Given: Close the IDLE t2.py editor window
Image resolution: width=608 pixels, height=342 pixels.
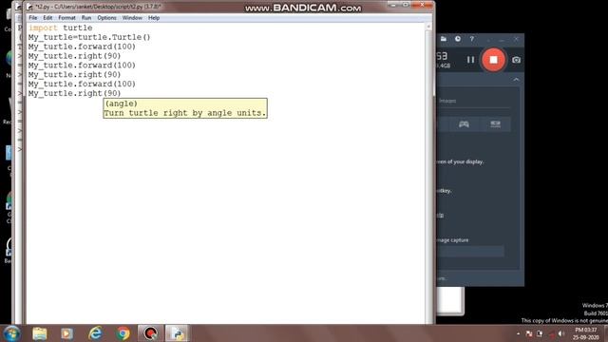Looking at the screenshot, I should tap(422, 5).
